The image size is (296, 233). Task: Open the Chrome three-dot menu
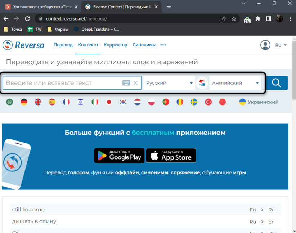pyautogui.click(x=290, y=19)
